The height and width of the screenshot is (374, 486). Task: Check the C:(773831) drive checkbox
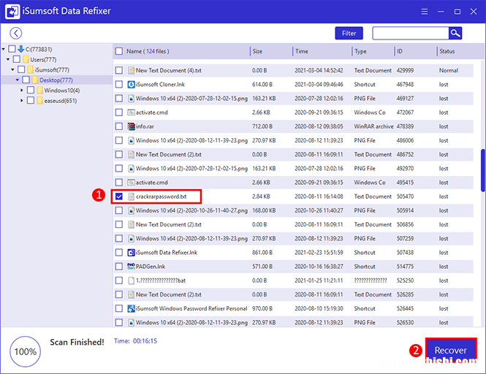[12, 49]
